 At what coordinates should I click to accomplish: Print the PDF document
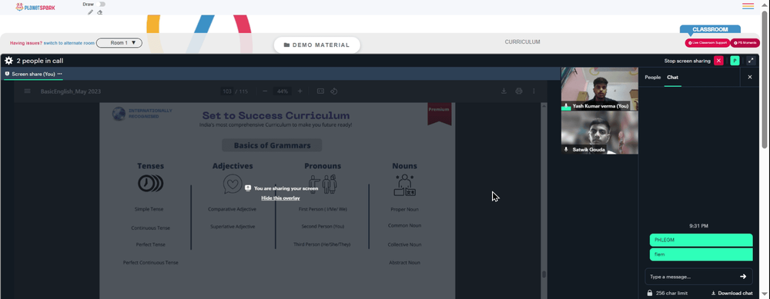point(518,91)
